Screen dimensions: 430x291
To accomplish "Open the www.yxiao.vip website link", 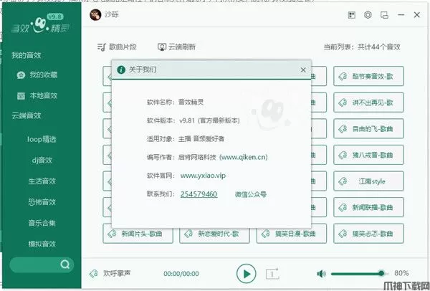I will pyautogui.click(x=203, y=176).
